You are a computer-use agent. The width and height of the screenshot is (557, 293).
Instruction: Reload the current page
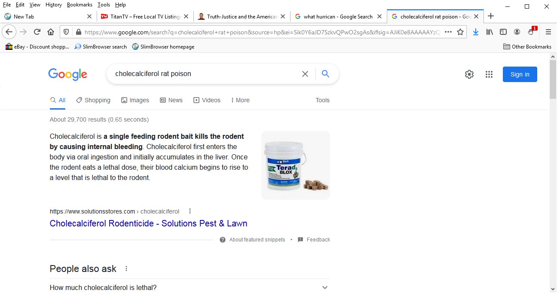(x=37, y=32)
